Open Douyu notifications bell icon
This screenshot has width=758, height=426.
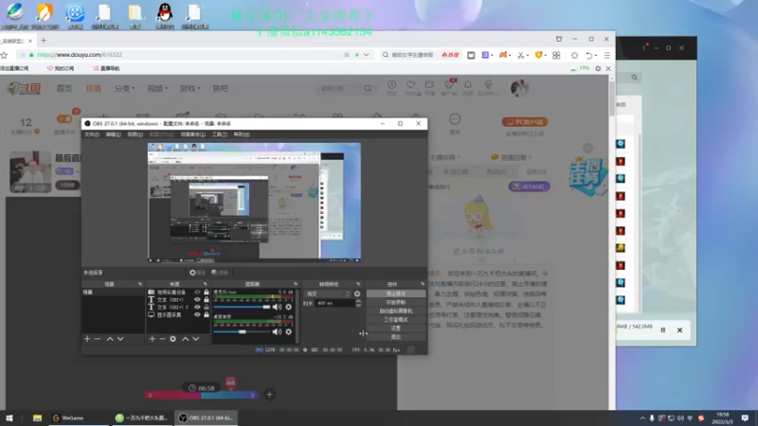[468, 84]
